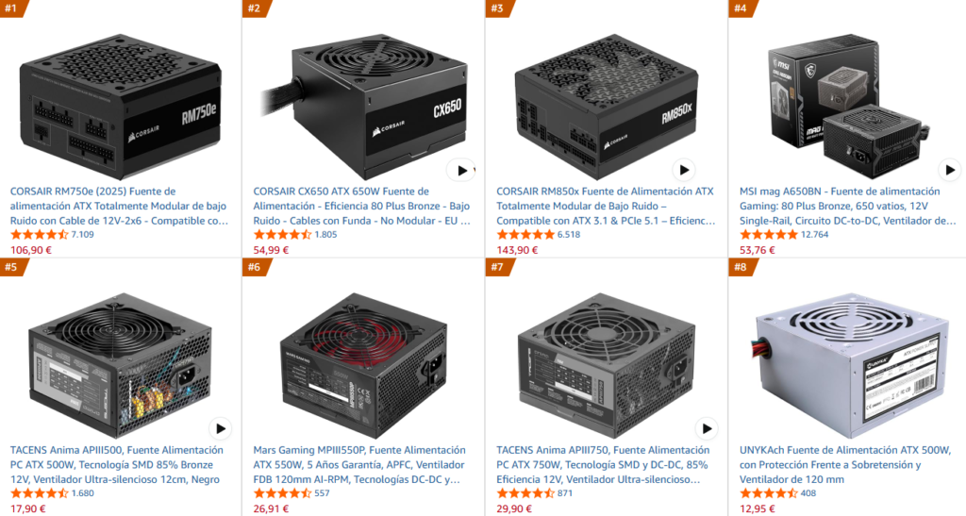This screenshot has height=516, width=966.
Task: Play video for TACENS Anima APIII500 product
Action: [x=220, y=428]
